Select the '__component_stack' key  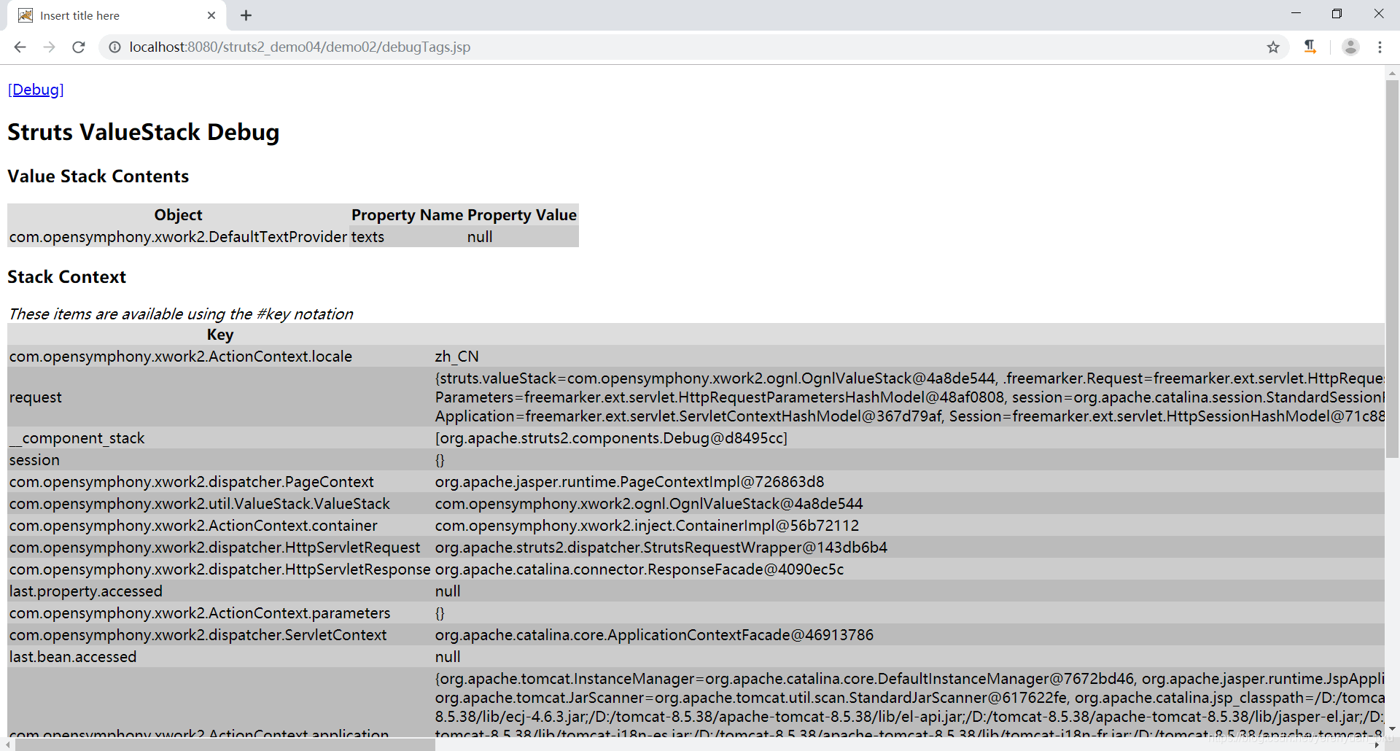[x=220, y=438]
